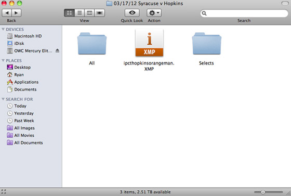Switch to list view mode
Viewport: 291px width, 196px height.
point(80,13)
